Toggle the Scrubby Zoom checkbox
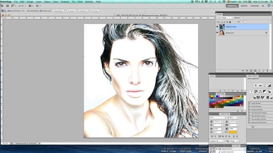This screenshot has width=273, height=153. [x=41, y=11]
